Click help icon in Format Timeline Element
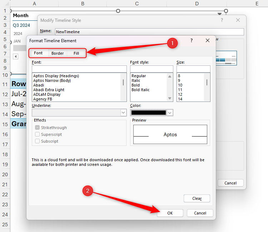268x232 pixels. coord(192,40)
